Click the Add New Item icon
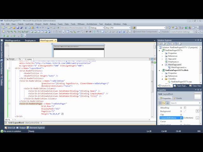 [9, 28]
